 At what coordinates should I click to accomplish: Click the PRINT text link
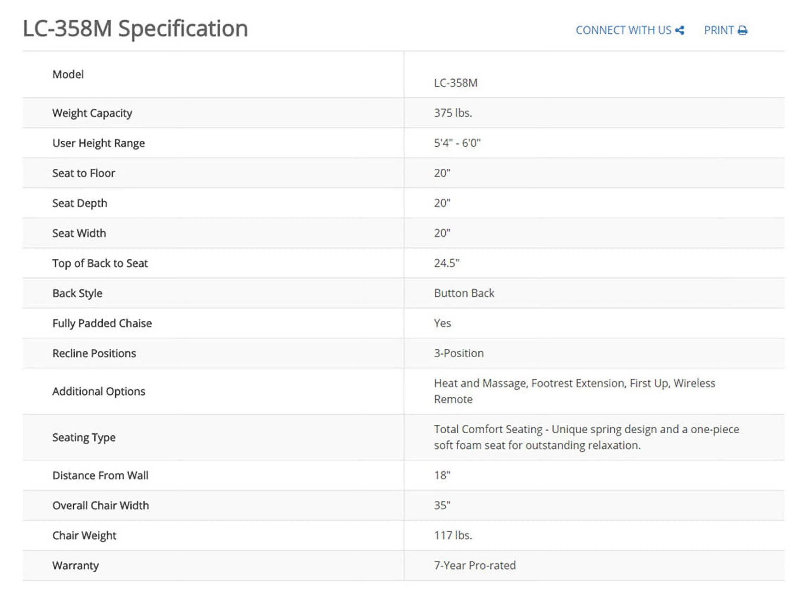(x=718, y=31)
